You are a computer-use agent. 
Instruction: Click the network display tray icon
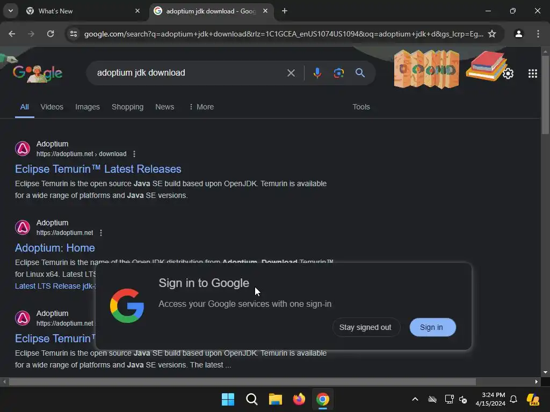[450, 399]
